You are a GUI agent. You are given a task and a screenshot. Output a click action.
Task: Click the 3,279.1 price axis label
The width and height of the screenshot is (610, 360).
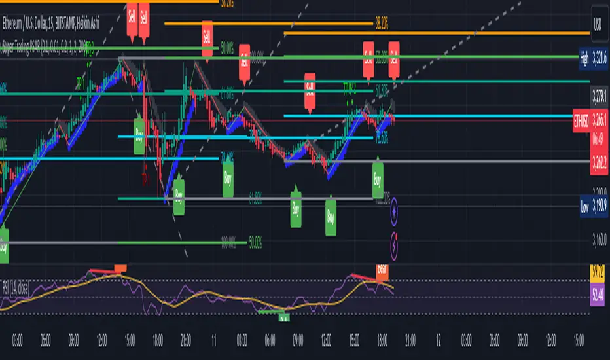[x=600, y=96]
